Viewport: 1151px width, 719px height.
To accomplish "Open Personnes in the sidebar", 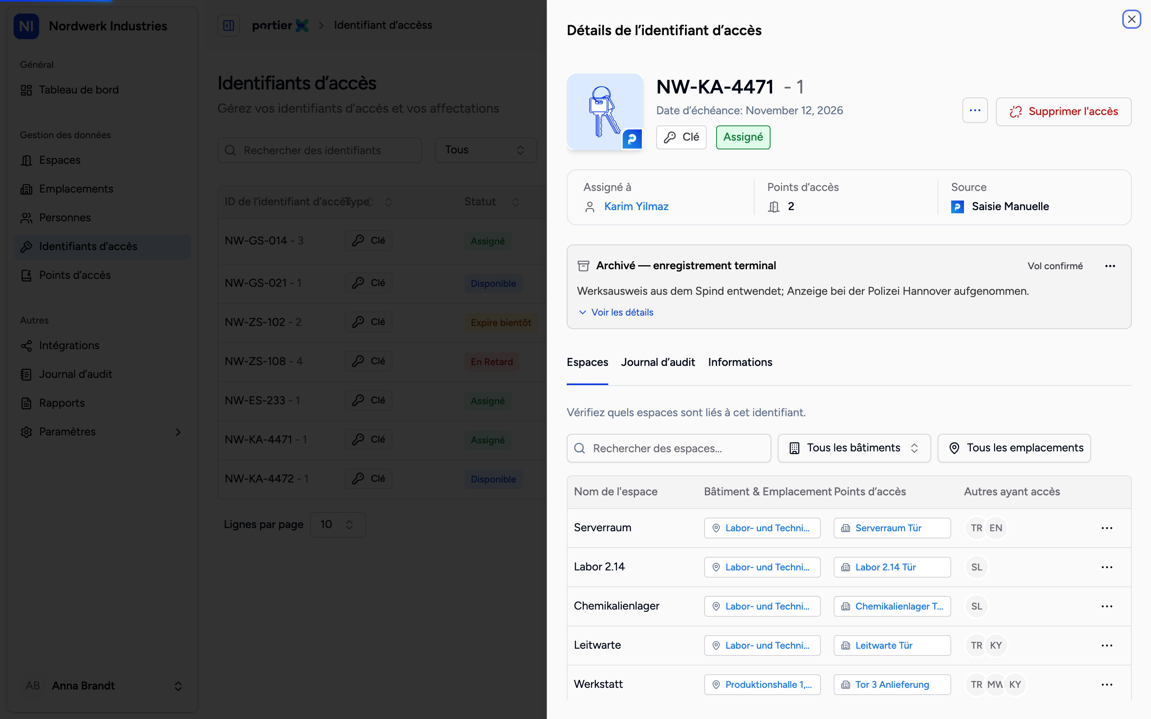I will pos(102,218).
